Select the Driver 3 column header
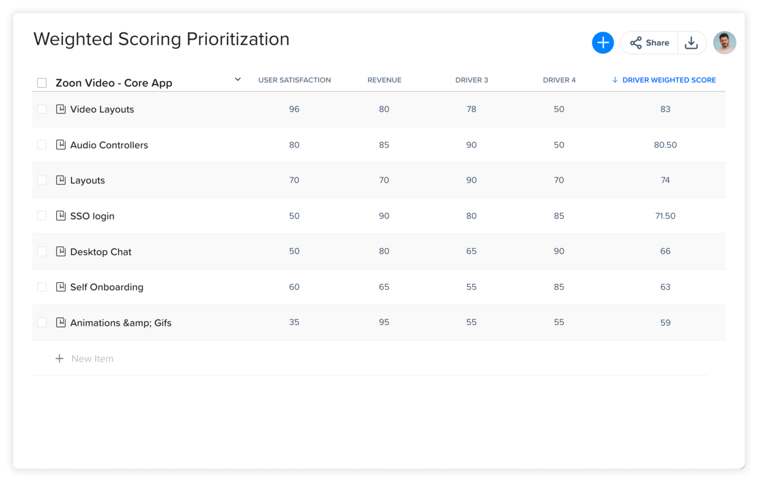This screenshot has width=758, height=482. [472, 80]
